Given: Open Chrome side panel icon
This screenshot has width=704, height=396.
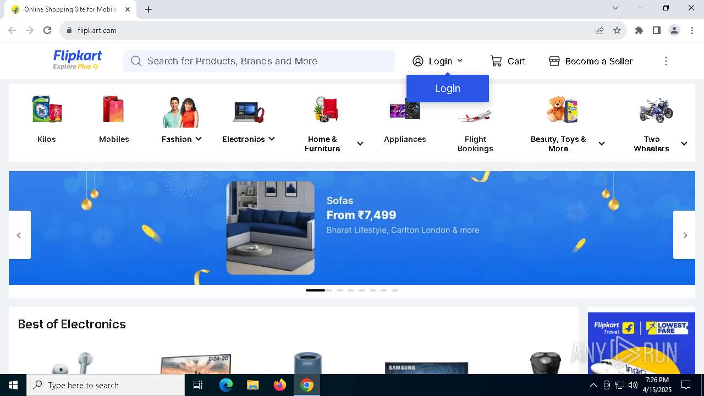Looking at the screenshot, I should pyautogui.click(x=656, y=30).
